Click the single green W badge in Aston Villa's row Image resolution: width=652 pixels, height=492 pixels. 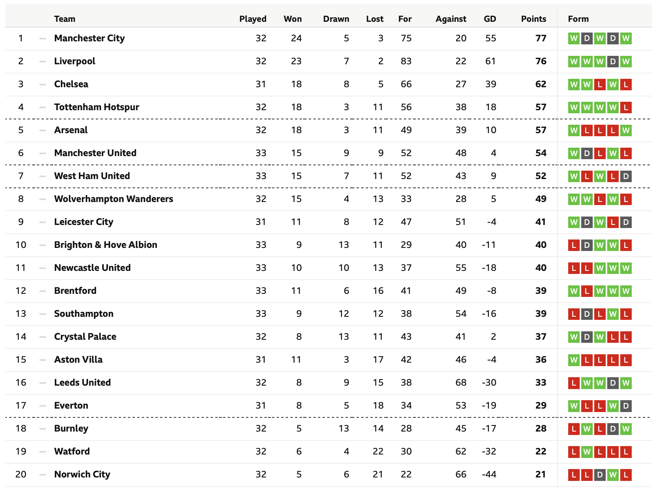point(574,360)
